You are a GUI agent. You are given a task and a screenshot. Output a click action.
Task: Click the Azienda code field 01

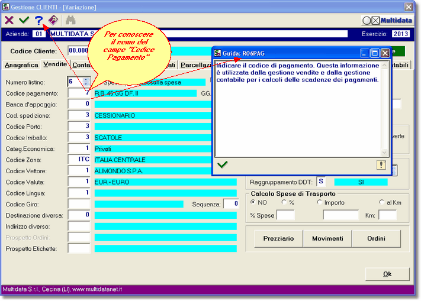39,34
